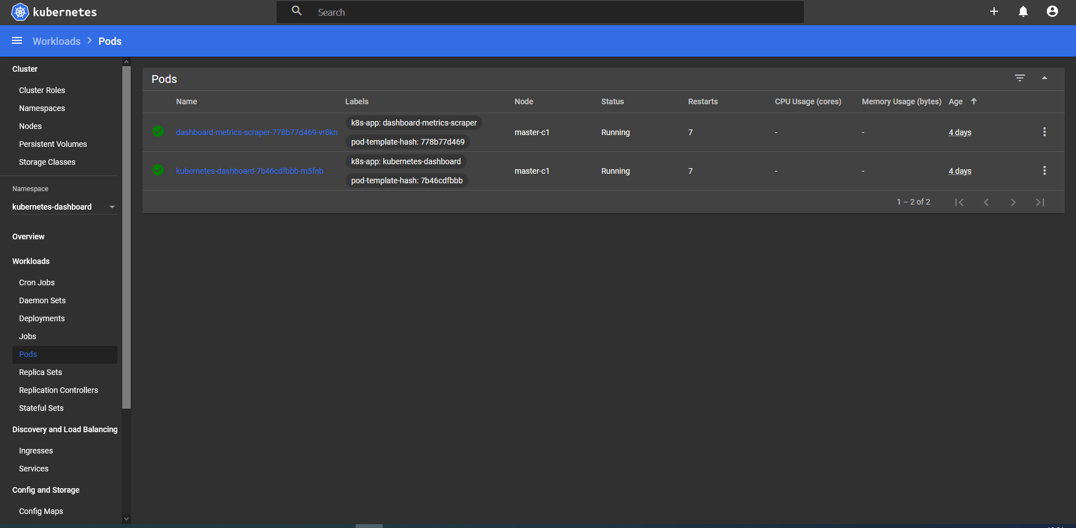Click master-c1 node of dashboard-metrics-scraper row

pos(532,132)
